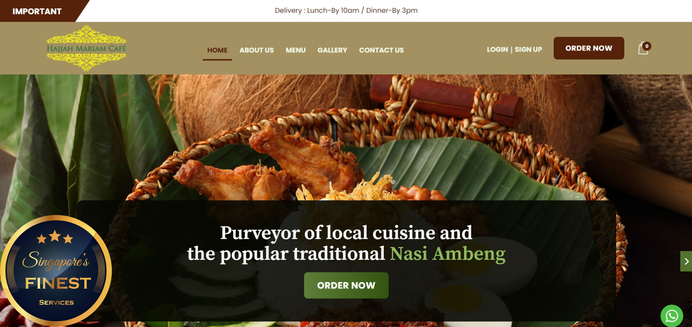Open the CONTACT US page
The height and width of the screenshot is (327, 692).
click(x=381, y=50)
